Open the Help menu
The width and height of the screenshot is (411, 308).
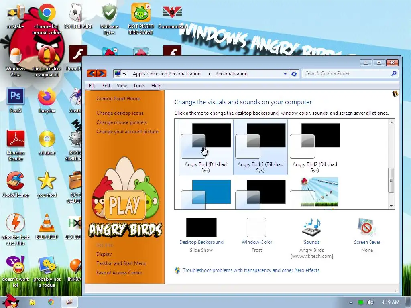pyautogui.click(x=156, y=86)
